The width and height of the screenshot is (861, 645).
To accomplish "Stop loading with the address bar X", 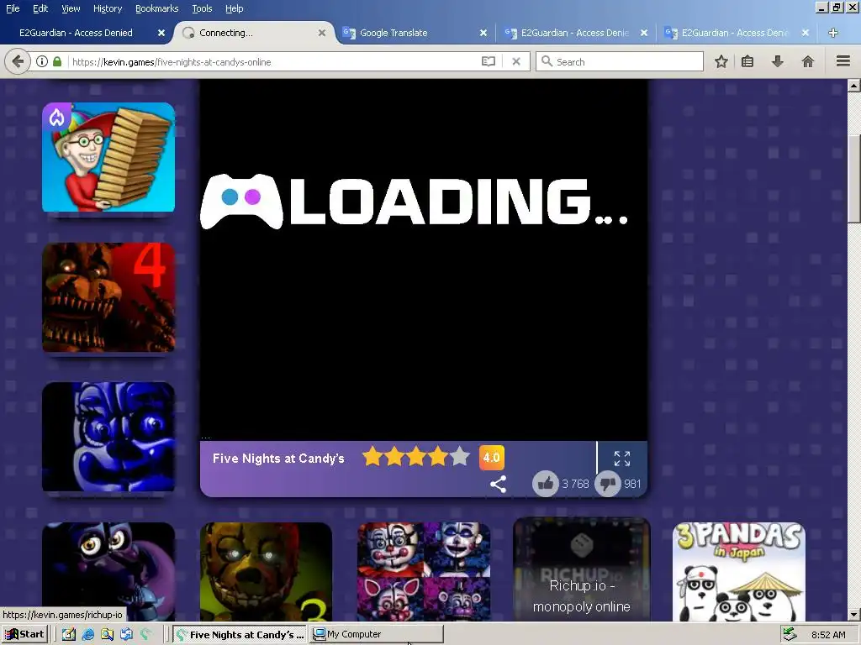I will point(516,61).
